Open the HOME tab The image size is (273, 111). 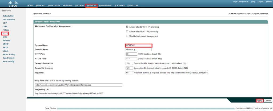30,6
